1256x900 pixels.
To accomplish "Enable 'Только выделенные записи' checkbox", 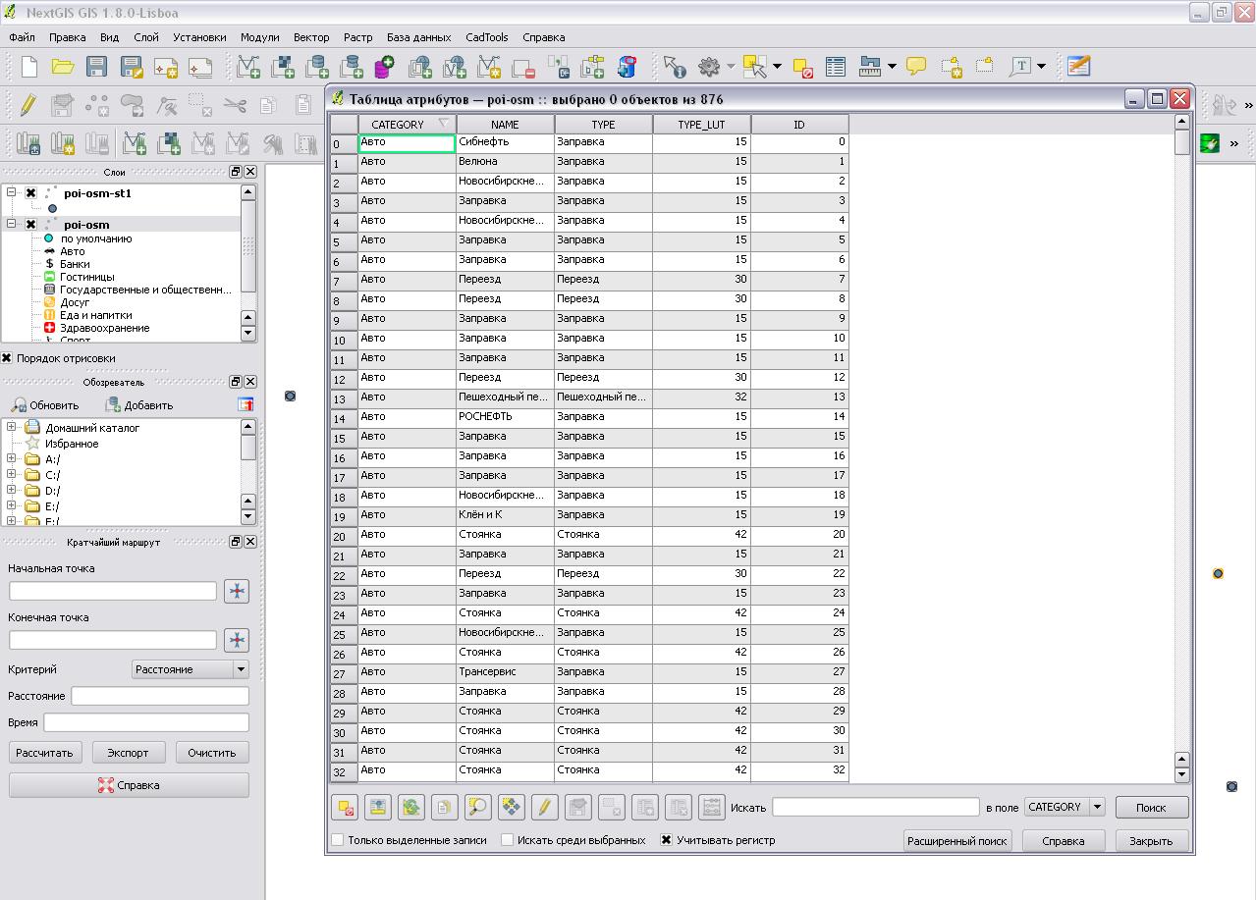I will pos(338,840).
